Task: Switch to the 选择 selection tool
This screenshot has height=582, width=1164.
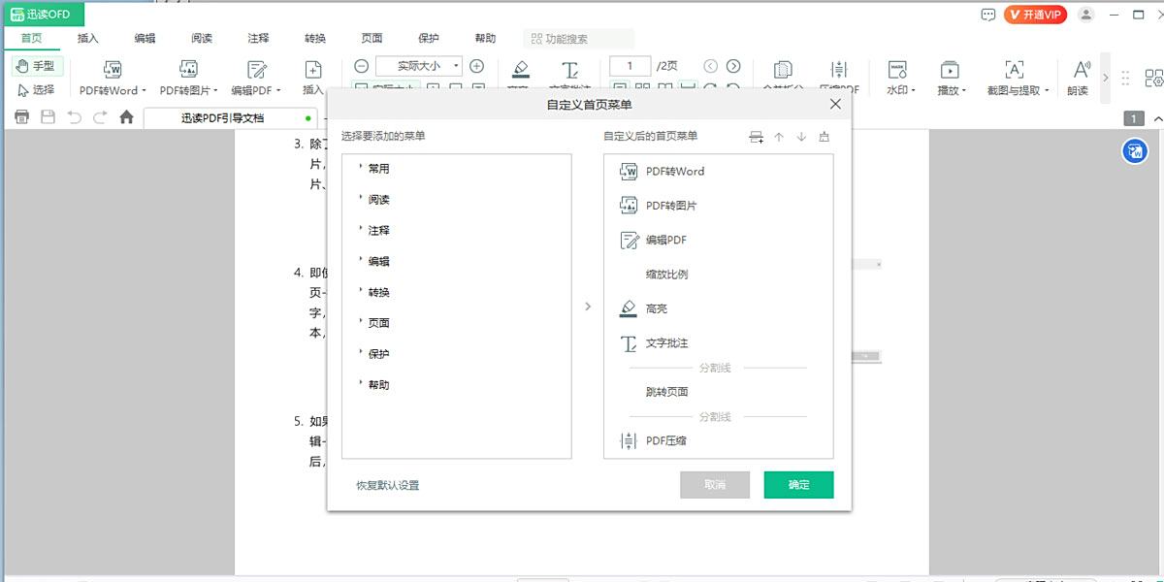Action: pyautogui.click(x=38, y=89)
